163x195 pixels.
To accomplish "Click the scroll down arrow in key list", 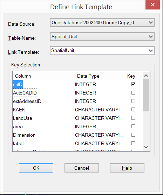I will point(146,147).
